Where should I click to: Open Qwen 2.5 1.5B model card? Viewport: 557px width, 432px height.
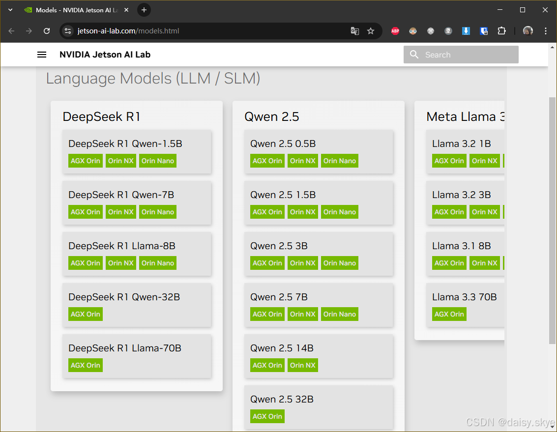point(319,203)
